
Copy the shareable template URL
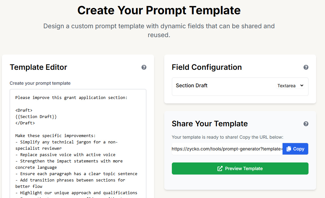click(295, 148)
